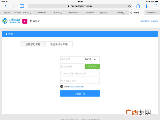Click the 8-16位字符 password field

(x=80, y=74)
